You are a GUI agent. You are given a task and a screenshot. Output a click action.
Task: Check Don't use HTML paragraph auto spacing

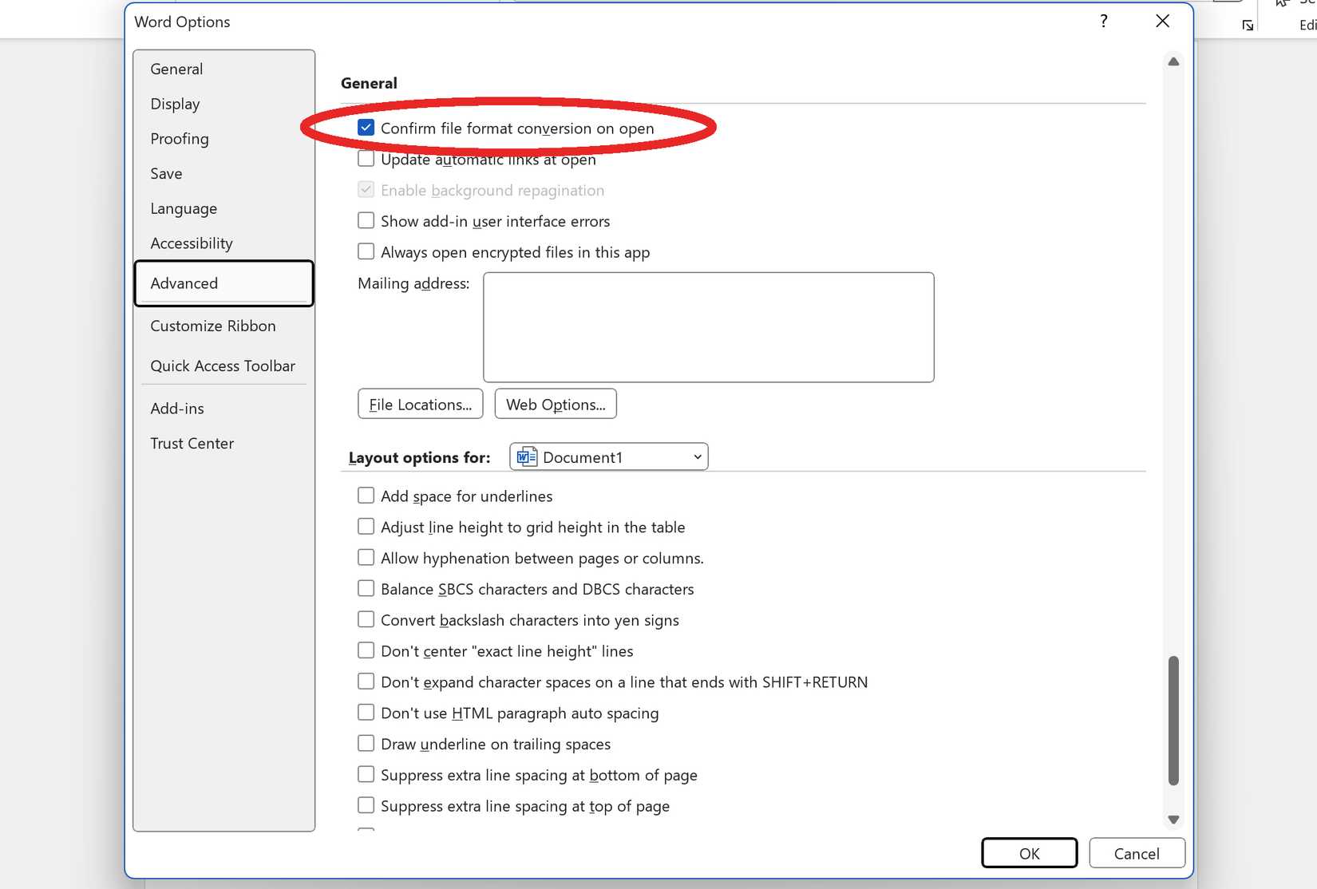click(x=366, y=712)
